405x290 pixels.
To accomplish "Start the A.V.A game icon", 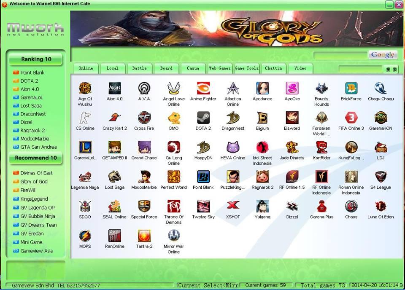I will (144, 88).
